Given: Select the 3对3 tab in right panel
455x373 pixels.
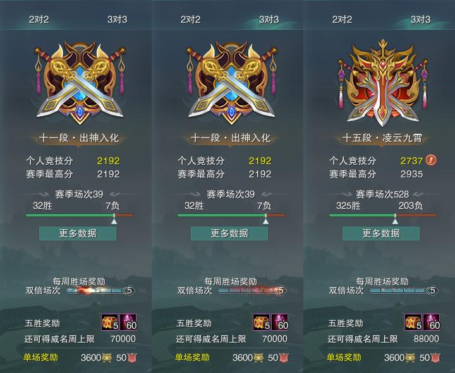Looking at the screenshot, I should [x=420, y=20].
